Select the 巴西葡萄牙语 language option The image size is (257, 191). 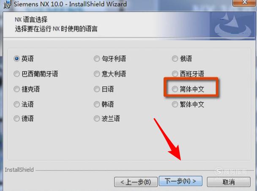click(x=16, y=74)
